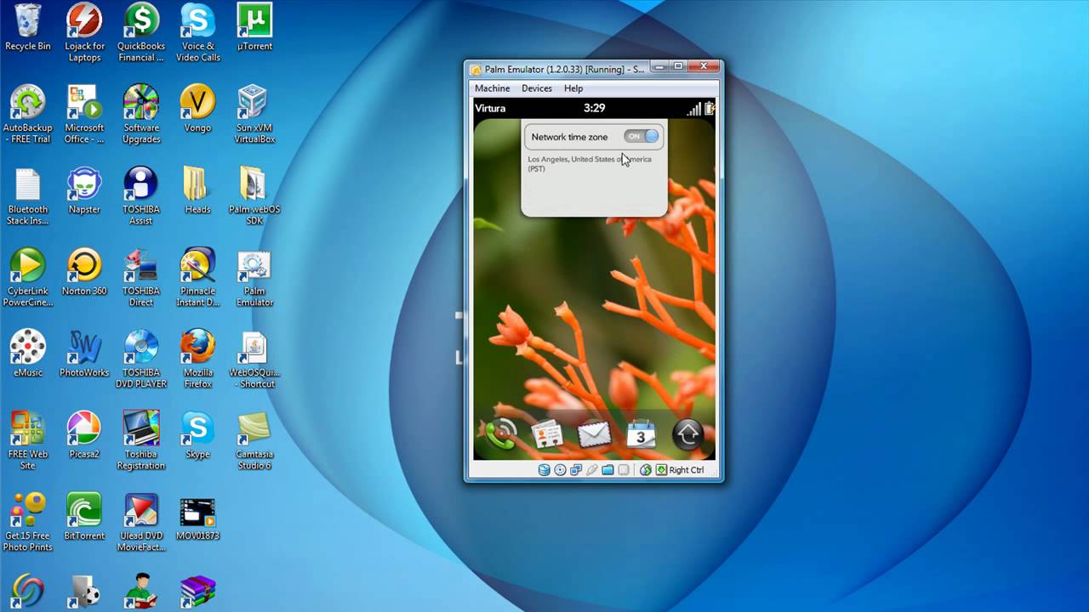Image resolution: width=1089 pixels, height=612 pixels.
Task: Tap the Launcher arrow icon in dock
Action: pyautogui.click(x=687, y=434)
